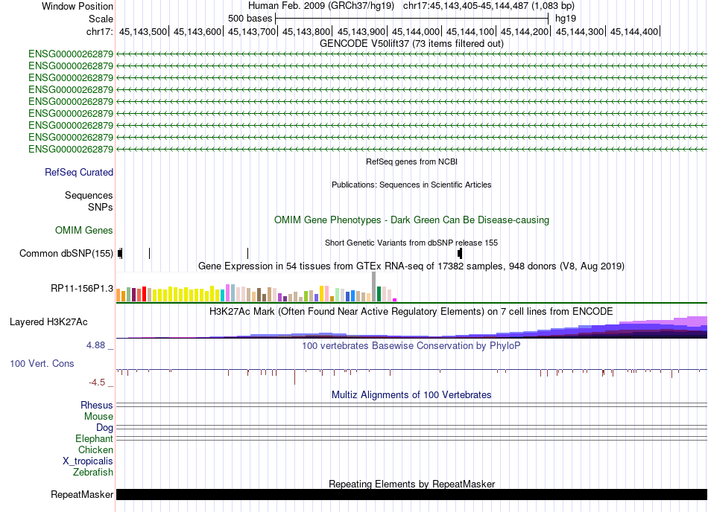Open the OMIM Gene Phenotypes track title
708x512 pixels.
point(411,220)
